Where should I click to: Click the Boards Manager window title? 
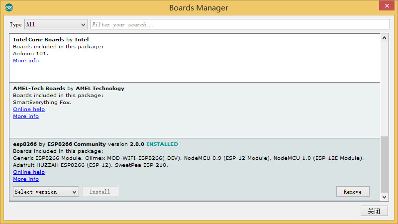click(199, 7)
